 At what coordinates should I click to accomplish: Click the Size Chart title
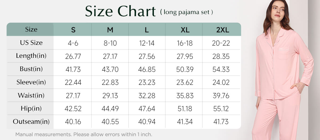pos(120,11)
